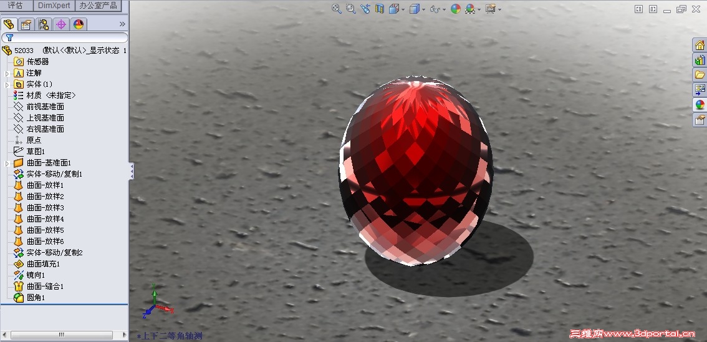This screenshot has height=342, width=707.
Task: Click Apply Scene icon
Action: point(470,9)
